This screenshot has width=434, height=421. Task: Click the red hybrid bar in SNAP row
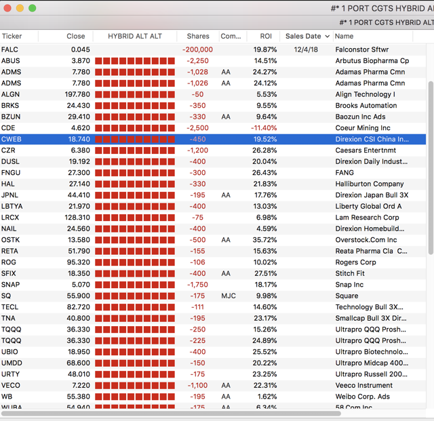coord(135,285)
